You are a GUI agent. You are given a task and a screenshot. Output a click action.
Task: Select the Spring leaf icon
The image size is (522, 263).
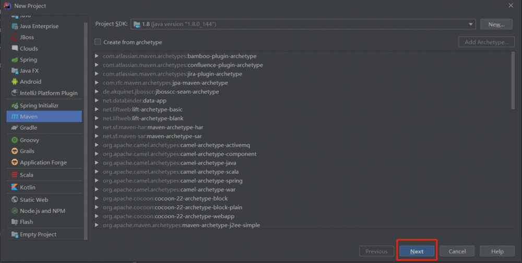15,60
